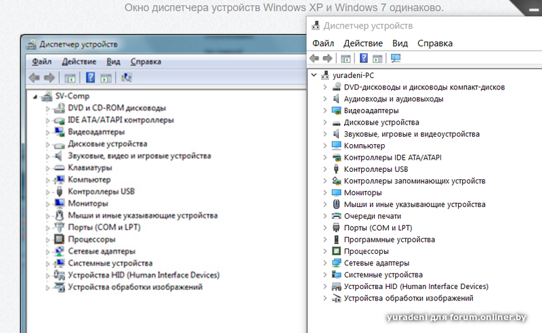This screenshot has height=333, width=542.
Task: Select Устройства HID label in left window
Action: 144,275
